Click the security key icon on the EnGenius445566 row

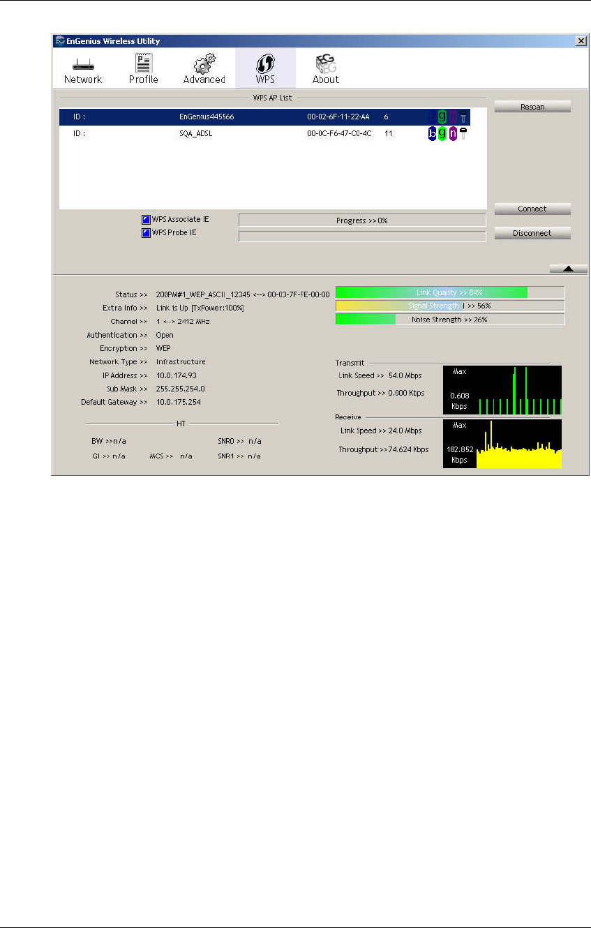click(x=463, y=117)
